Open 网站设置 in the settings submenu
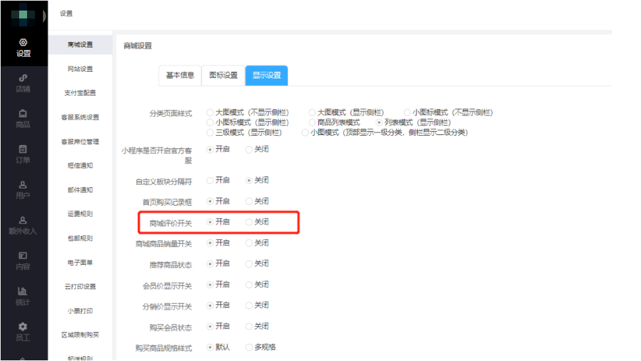Screen dimensions: 641x361 [80, 69]
